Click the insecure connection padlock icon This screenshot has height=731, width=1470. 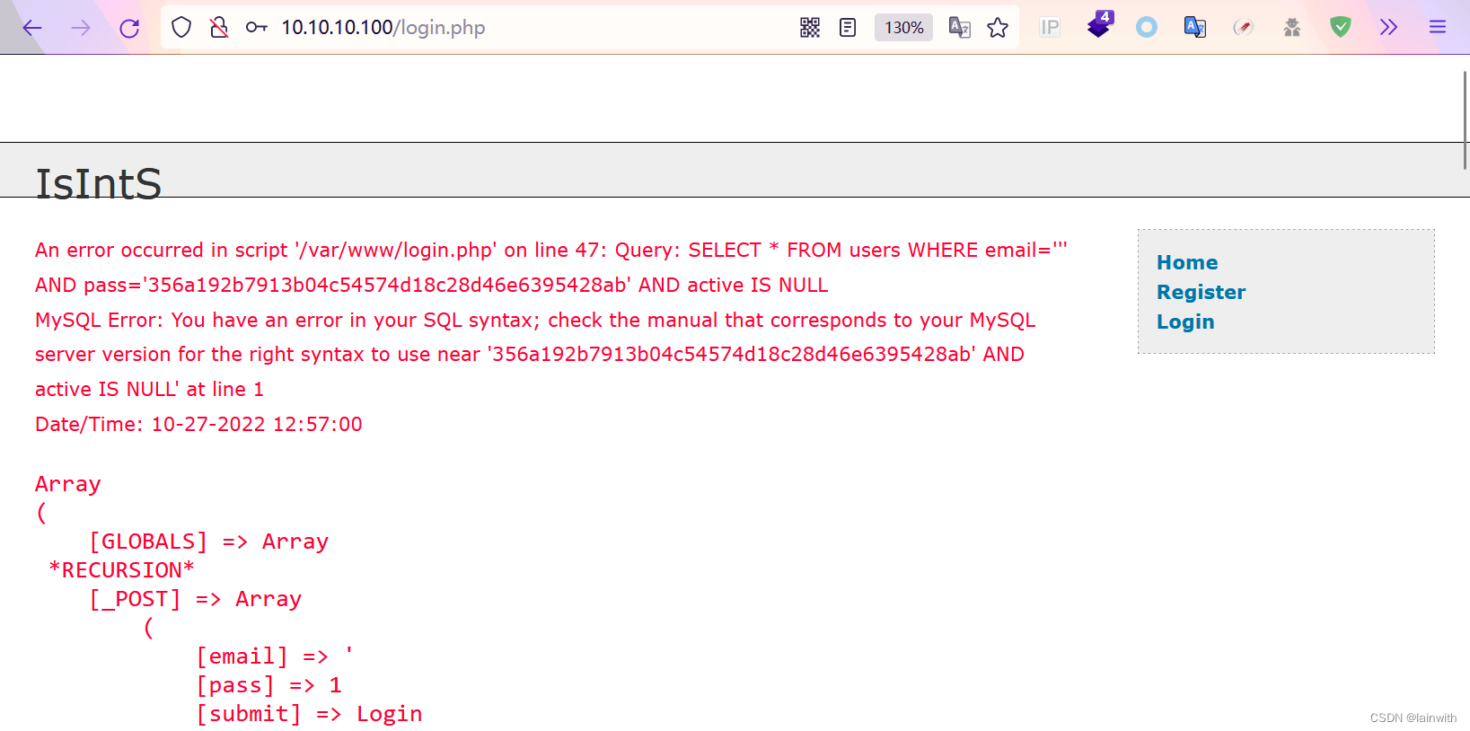point(218,28)
